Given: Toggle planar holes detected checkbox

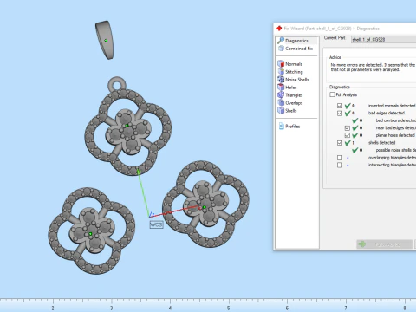Looking at the screenshot, I should point(348,135).
